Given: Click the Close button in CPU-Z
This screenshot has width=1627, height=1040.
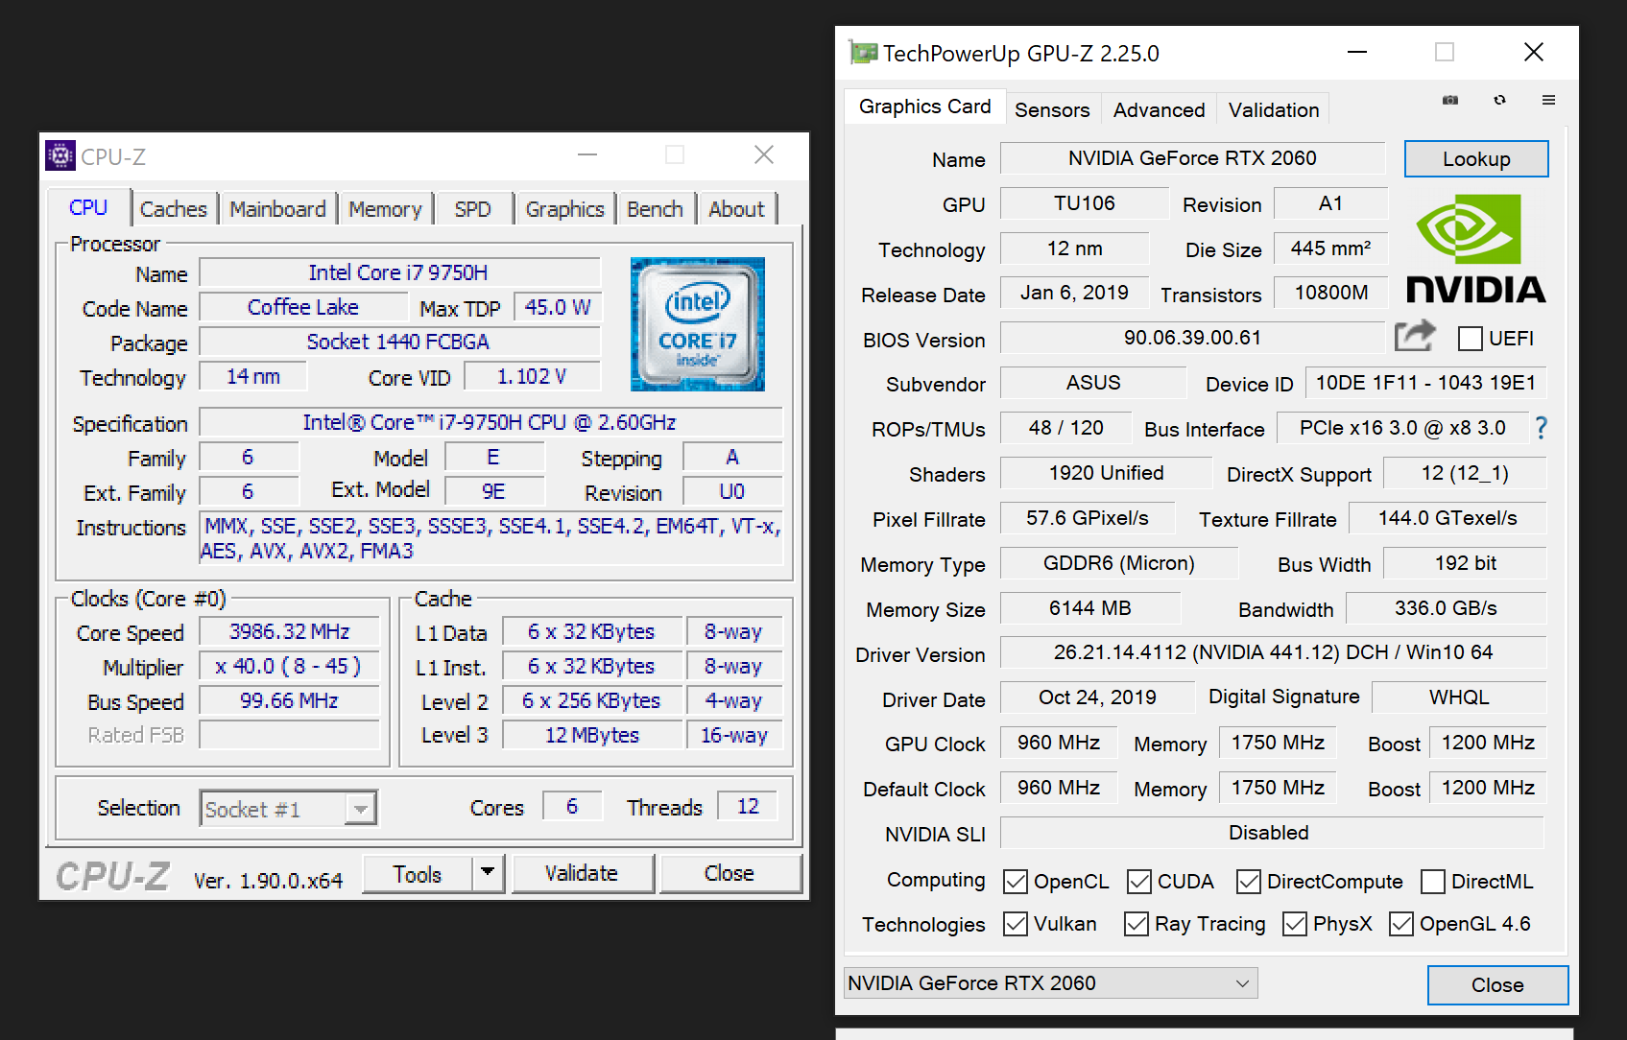Looking at the screenshot, I should [x=730, y=873].
